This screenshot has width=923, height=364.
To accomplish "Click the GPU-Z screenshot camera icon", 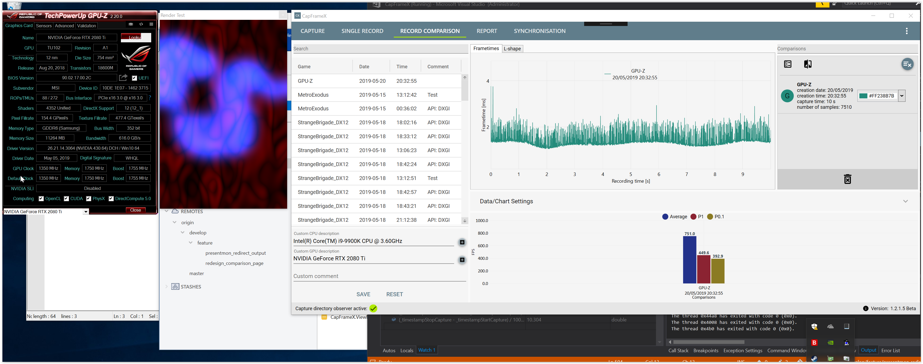I will (131, 24).
